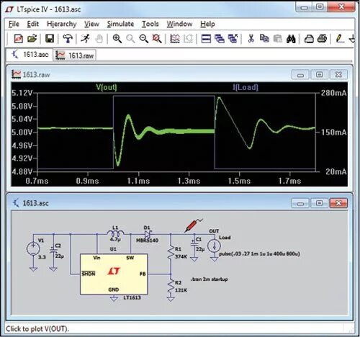The image size is (360, 337).
Task: Click the Zoom to Fit icon
Action: (157, 39)
